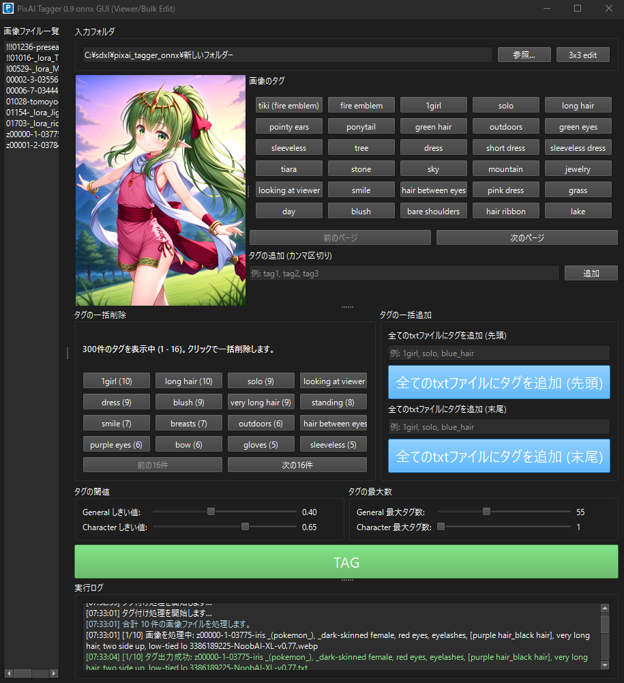Click the outdoors tag in image tags
The width and height of the screenshot is (624, 683).
[x=506, y=127]
